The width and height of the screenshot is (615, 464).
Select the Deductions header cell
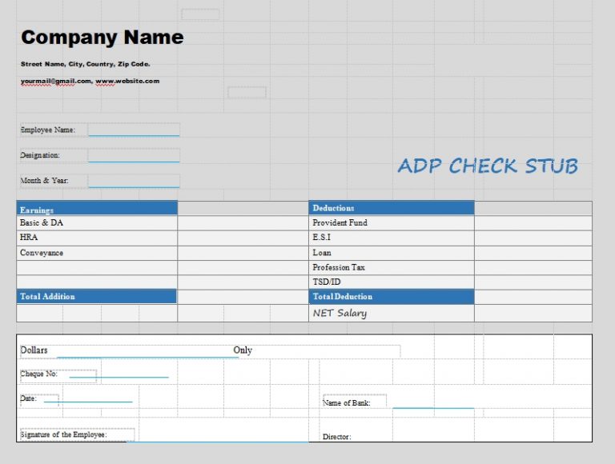pyautogui.click(x=391, y=209)
